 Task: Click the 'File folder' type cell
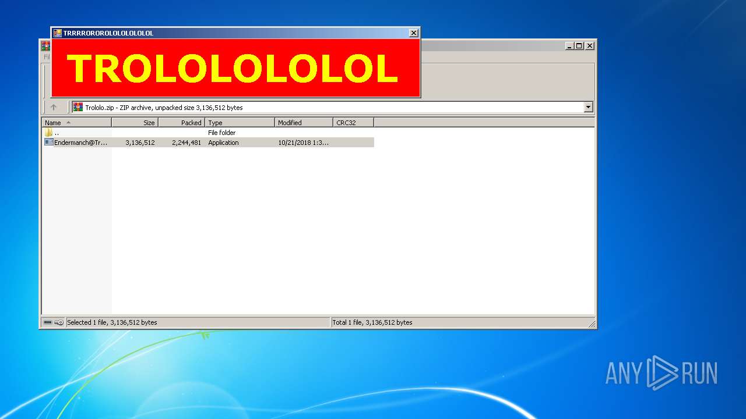(221, 133)
